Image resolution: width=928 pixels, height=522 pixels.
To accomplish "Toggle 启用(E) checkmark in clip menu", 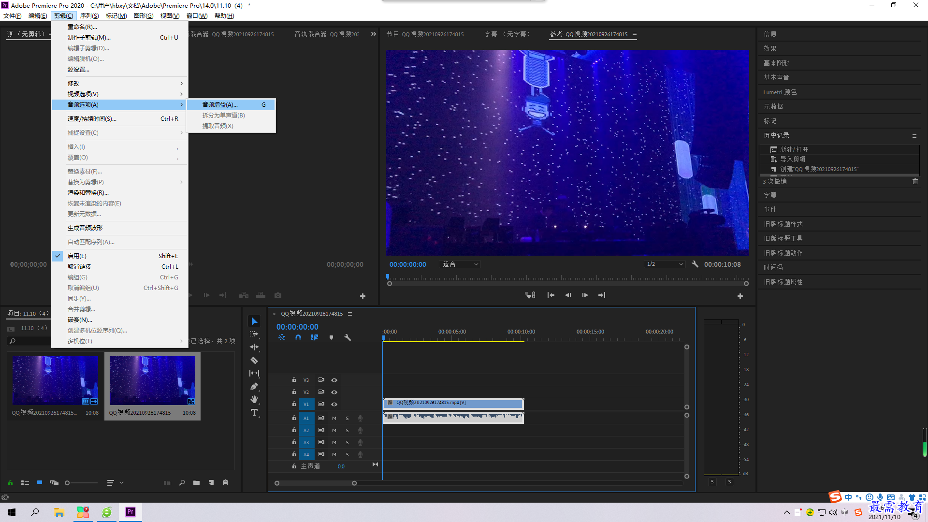I will pos(58,256).
